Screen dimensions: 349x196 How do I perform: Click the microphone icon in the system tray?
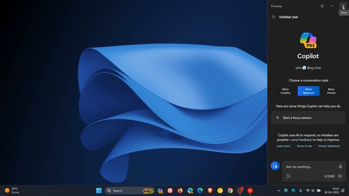pyautogui.click(x=300, y=191)
